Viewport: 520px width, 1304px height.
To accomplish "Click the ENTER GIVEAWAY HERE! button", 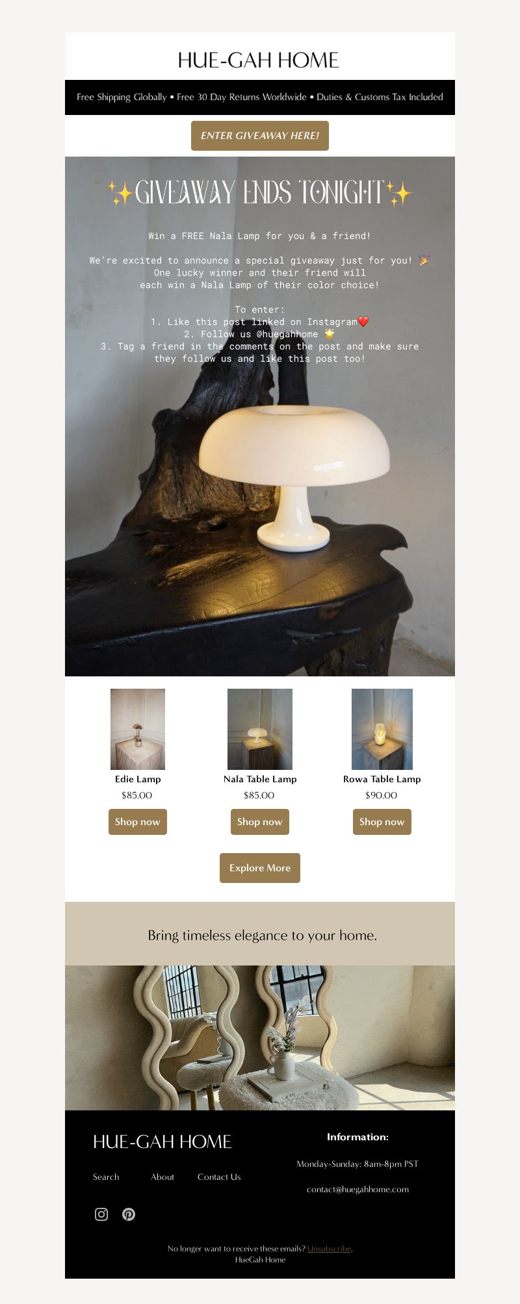I will (260, 136).
